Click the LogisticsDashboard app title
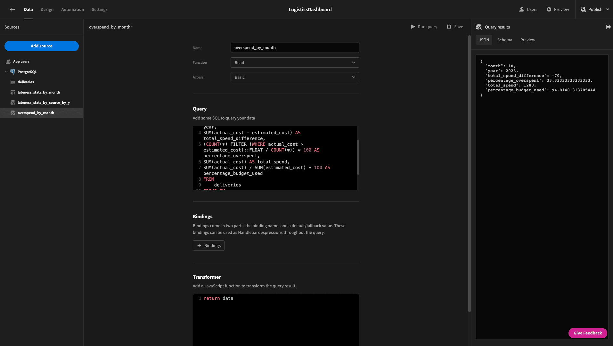Screen dimensions: 613x346 pos(310,10)
